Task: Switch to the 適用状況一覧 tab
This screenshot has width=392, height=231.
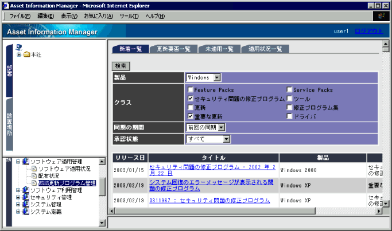Action: coord(265,49)
